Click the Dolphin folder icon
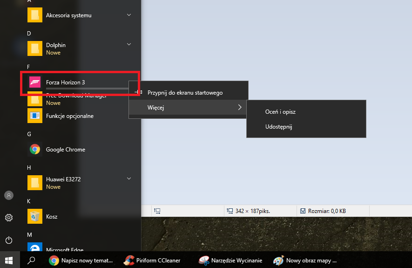Image resolution: width=412 pixels, height=268 pixels. [x=35, y=48]
